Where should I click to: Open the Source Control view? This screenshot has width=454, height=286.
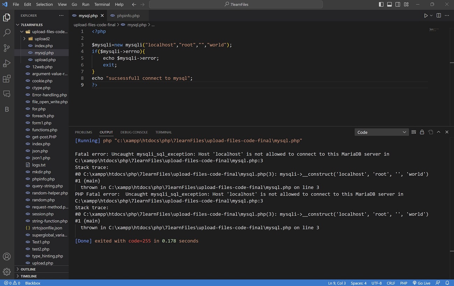tap(7, 48)
